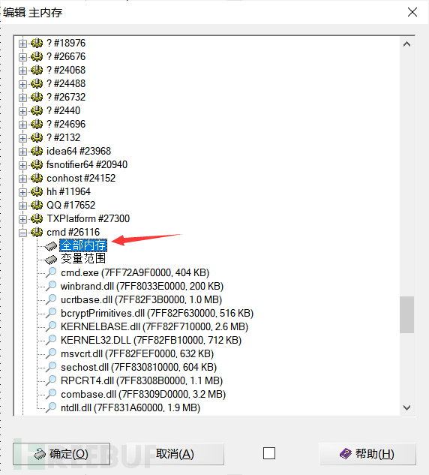This screenshot has height=475, width=429.
Task: Open help with the 帮助(H) button
Action: pos(367,454)
